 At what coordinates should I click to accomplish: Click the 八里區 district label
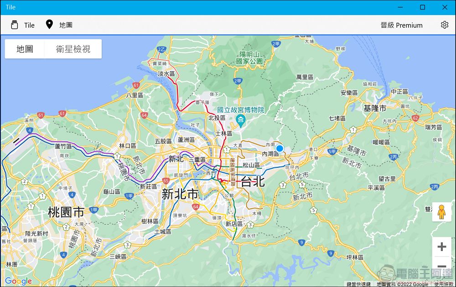pyautogui.click(x=135, y=95)
